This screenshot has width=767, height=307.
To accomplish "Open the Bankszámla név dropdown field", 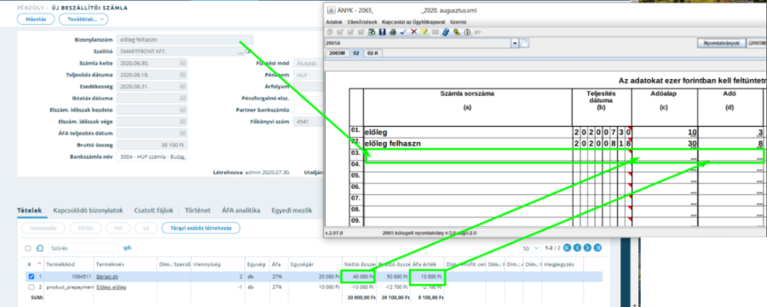I will pyautogui.click(x=153, y=156).
